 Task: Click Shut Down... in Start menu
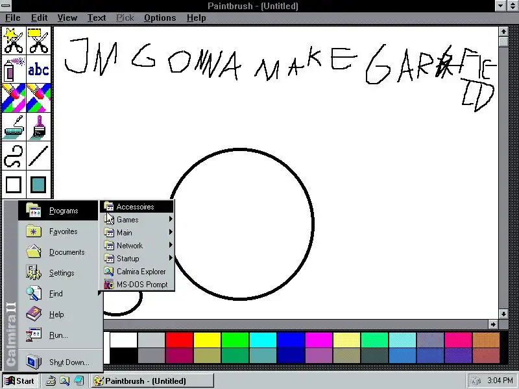coord(60,362)
